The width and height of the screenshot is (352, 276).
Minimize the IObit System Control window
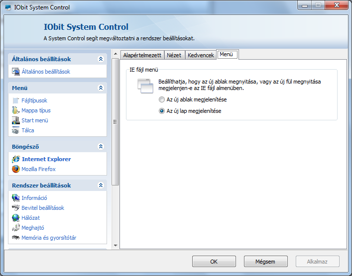click(305, 5)
